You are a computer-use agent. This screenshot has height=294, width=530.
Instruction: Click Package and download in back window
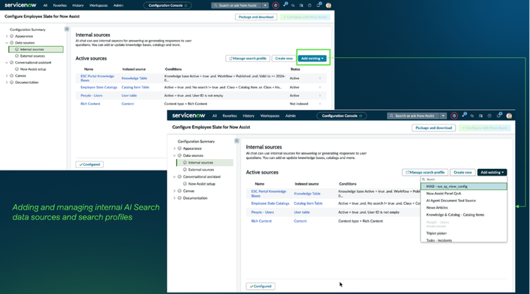[x=256, y=17]
